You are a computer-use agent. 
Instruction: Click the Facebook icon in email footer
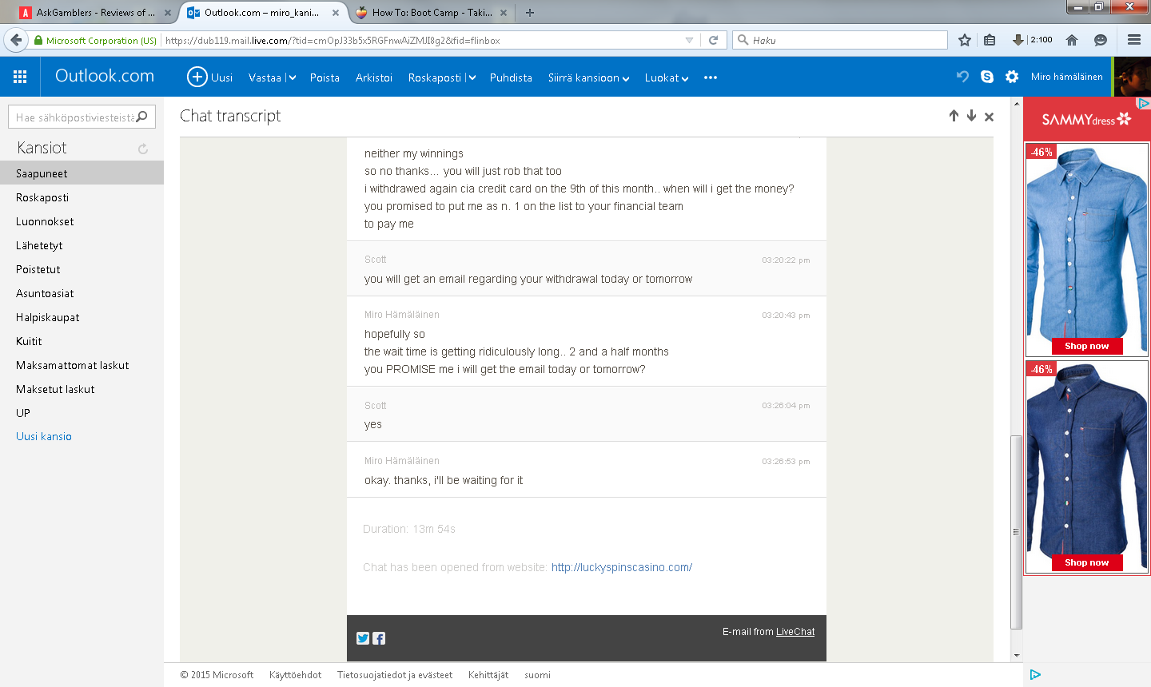379,638
